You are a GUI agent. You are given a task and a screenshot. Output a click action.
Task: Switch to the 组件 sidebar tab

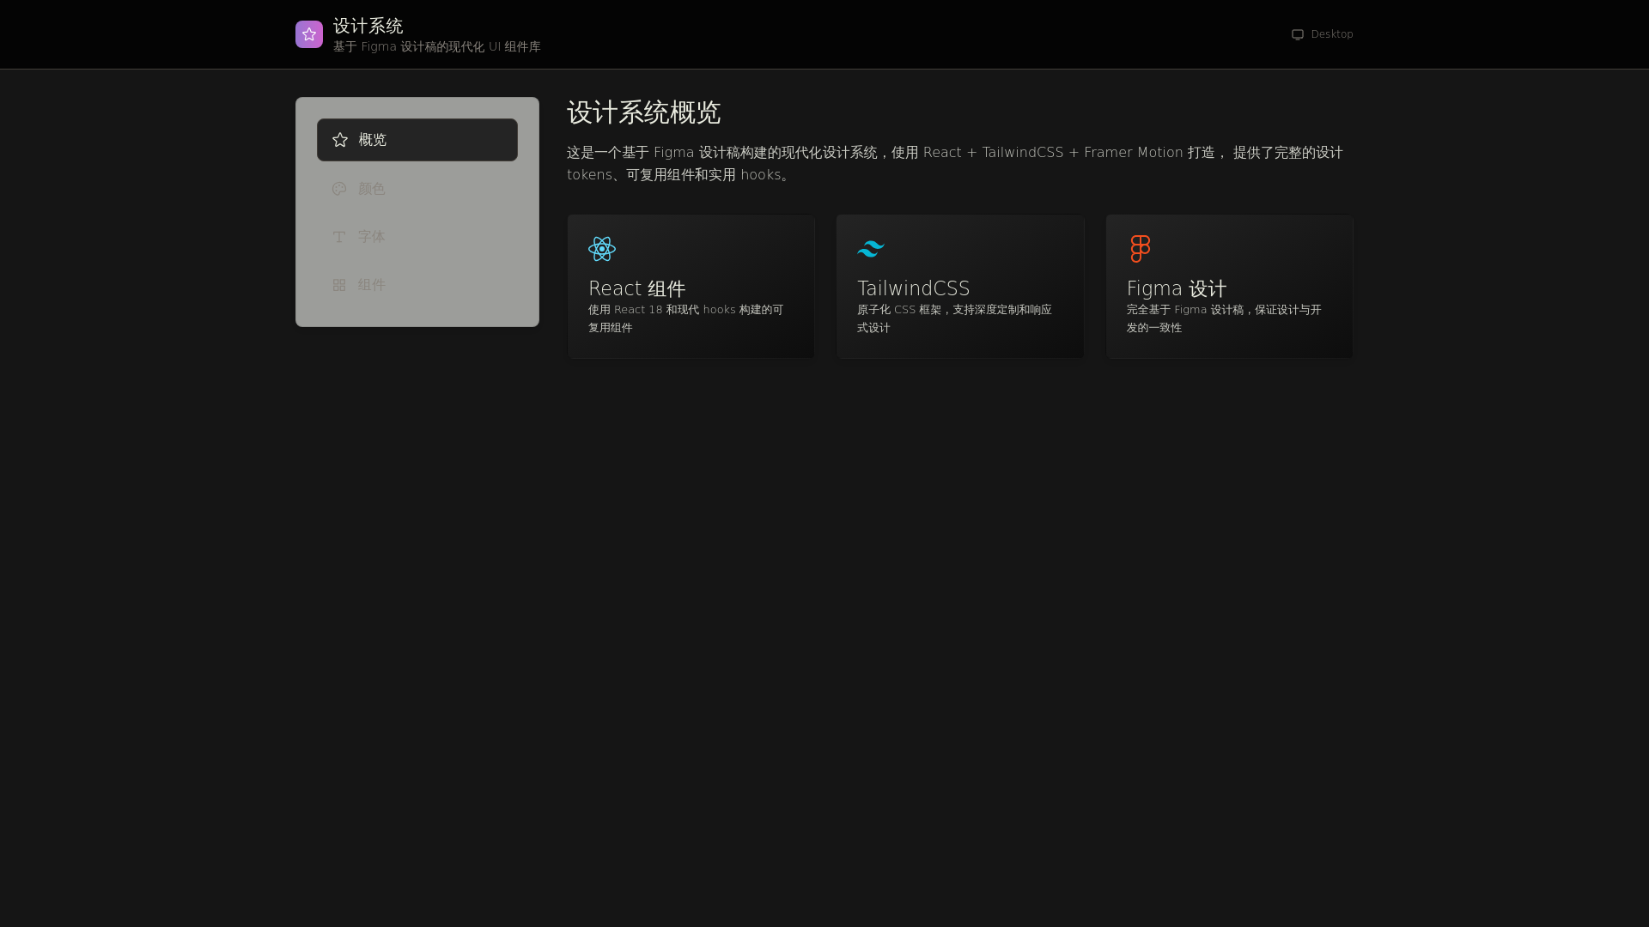click(x=417, y=285)
